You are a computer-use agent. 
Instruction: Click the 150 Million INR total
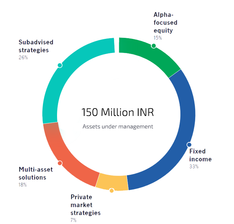(118, 112)
